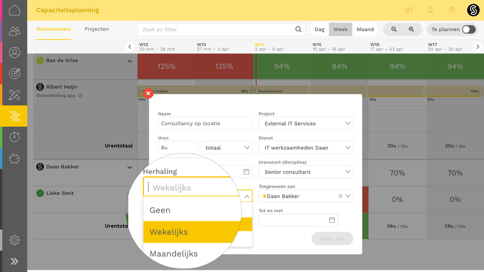Click Bas de Vries 94% cell W14
Screen dimensions: 484x272
pos(282,66)
